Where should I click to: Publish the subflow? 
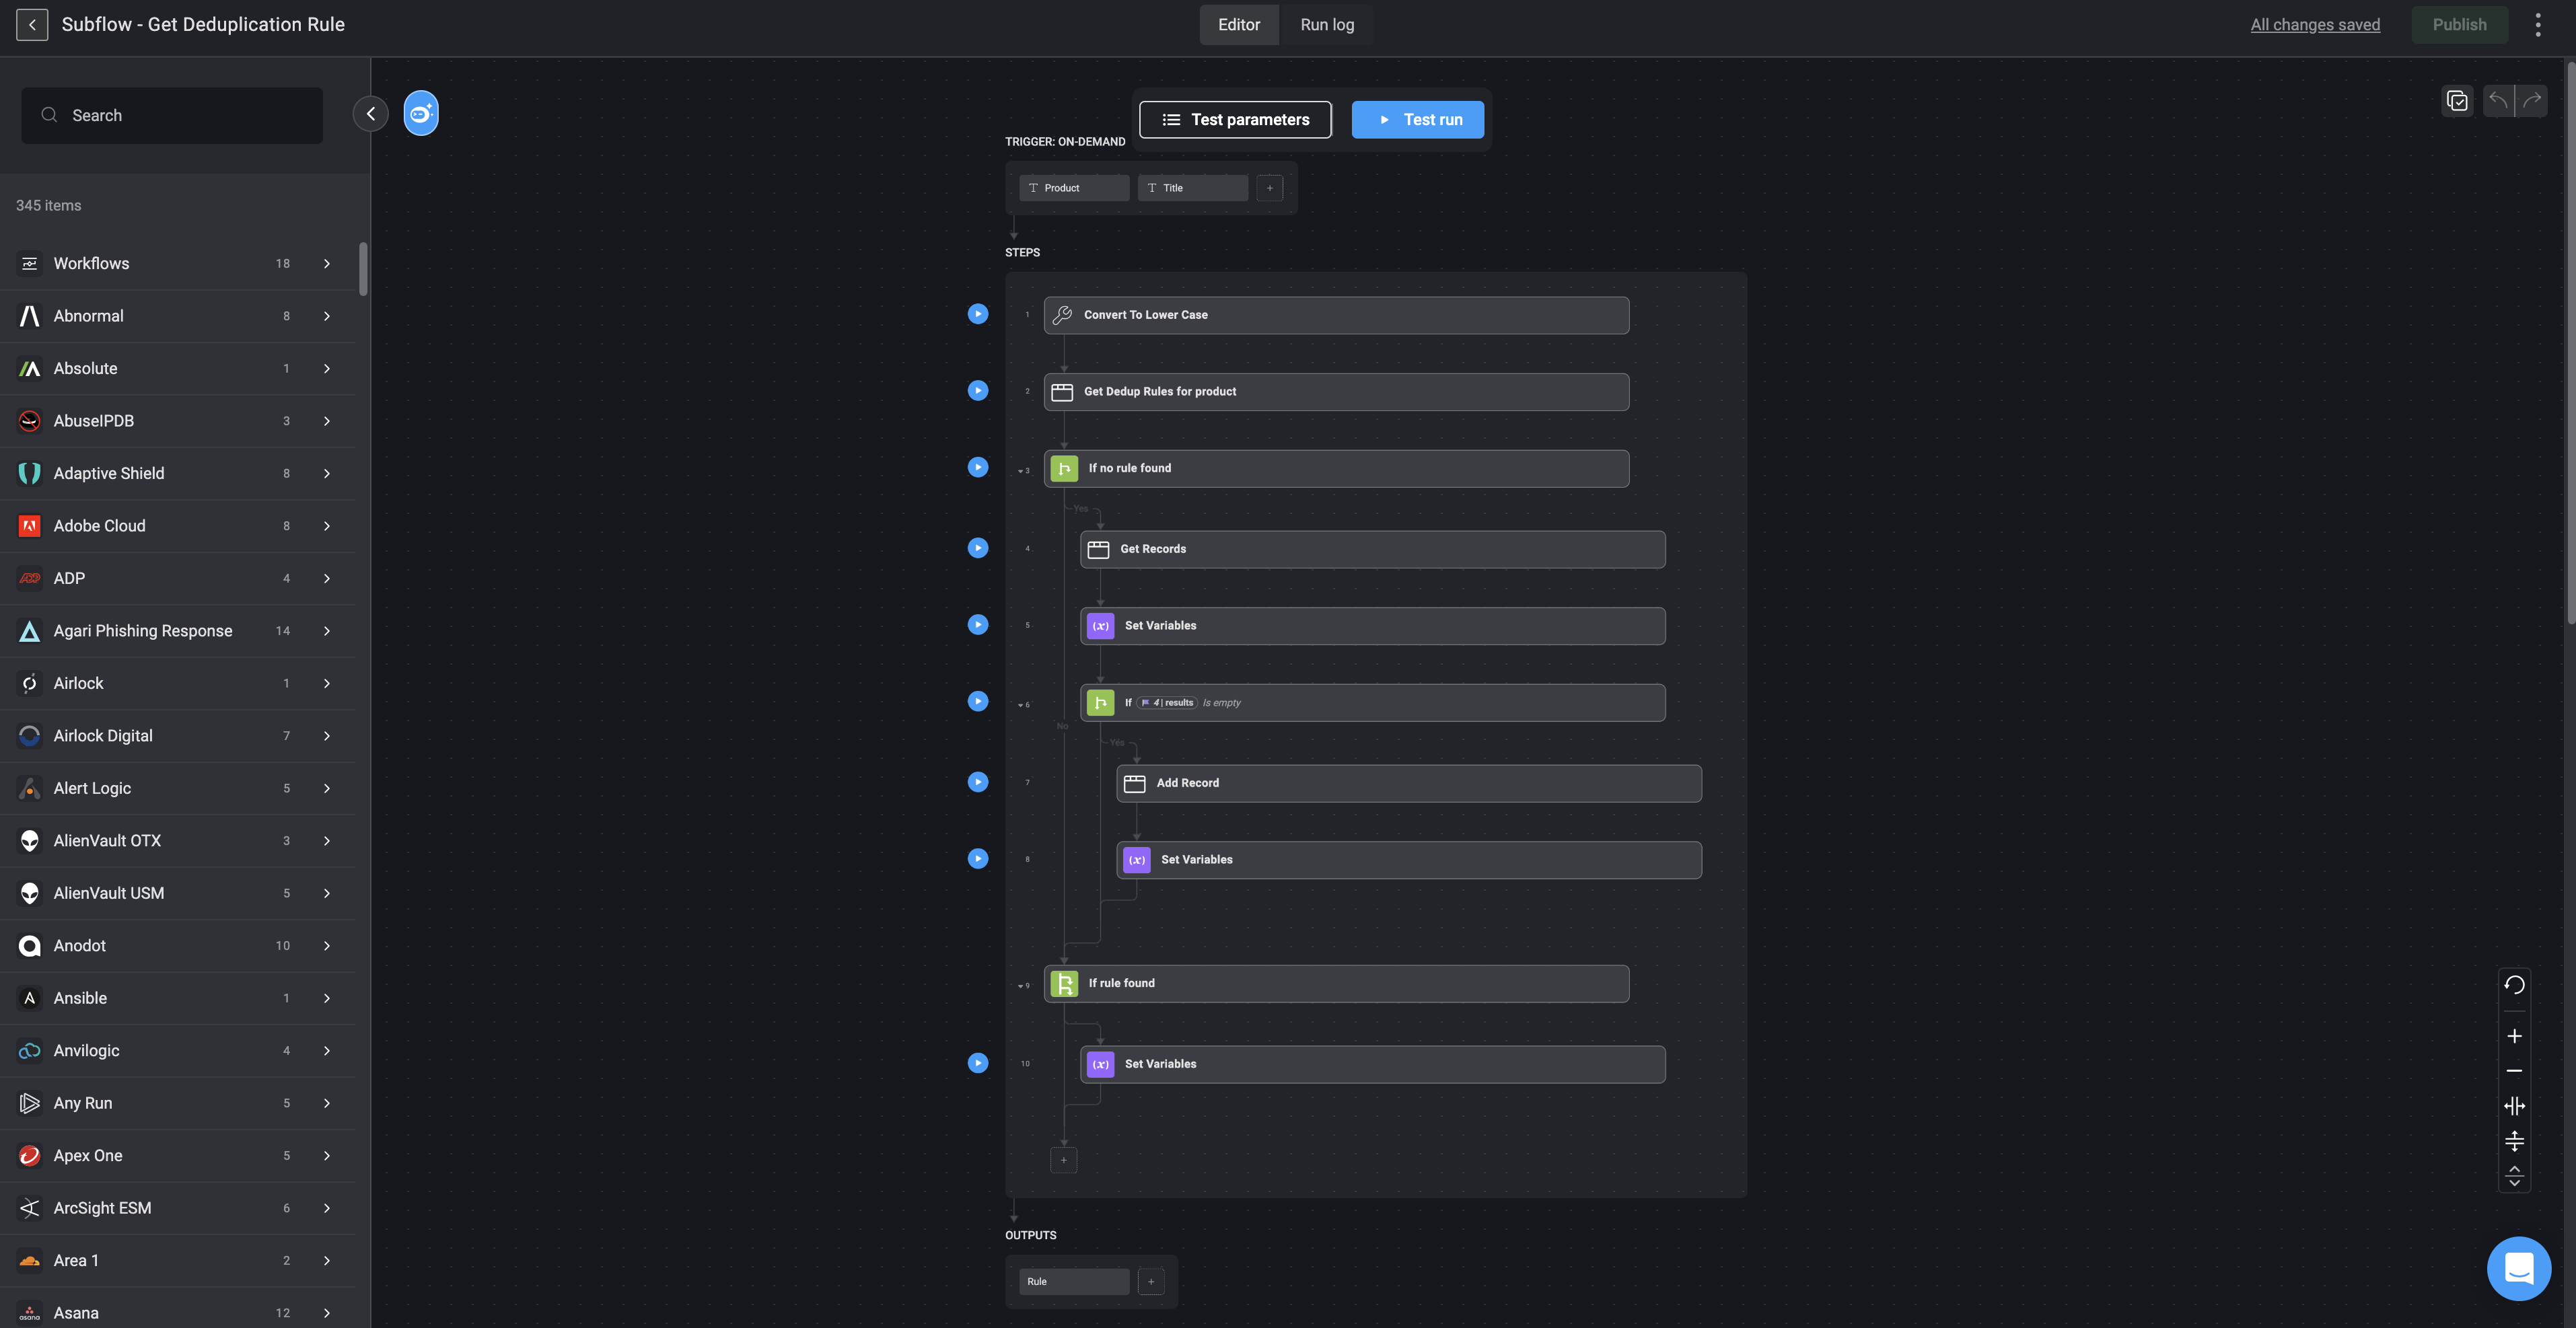2459,25
